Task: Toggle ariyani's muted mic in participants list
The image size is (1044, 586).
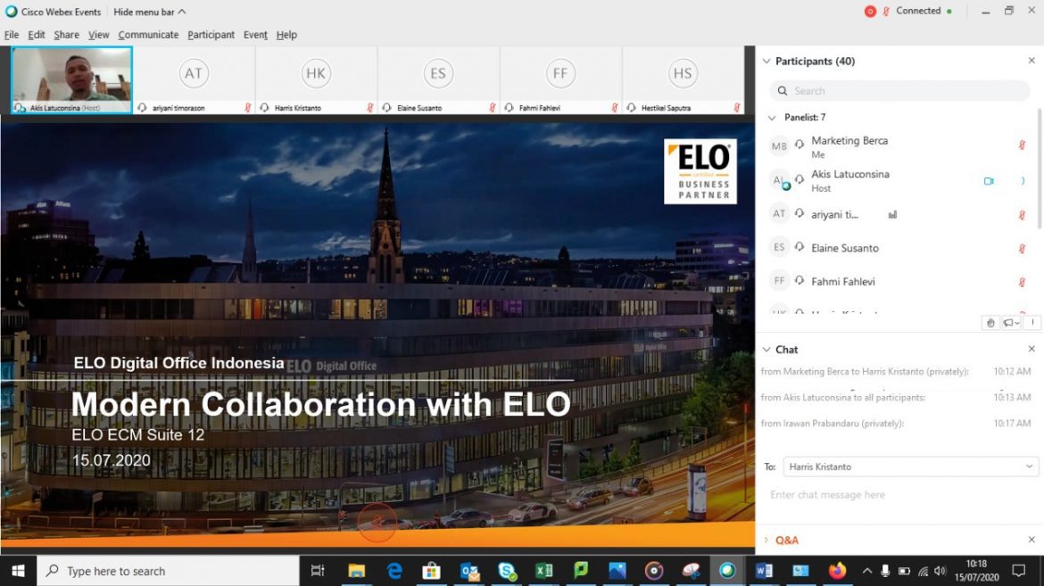Action: click(1022, 215)
